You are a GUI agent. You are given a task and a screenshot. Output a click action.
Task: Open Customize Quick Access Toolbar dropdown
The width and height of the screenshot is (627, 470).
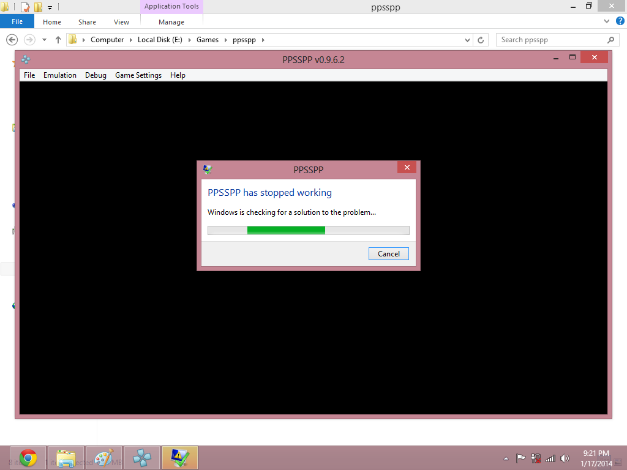pyautogui.click(x=50, y=7)
